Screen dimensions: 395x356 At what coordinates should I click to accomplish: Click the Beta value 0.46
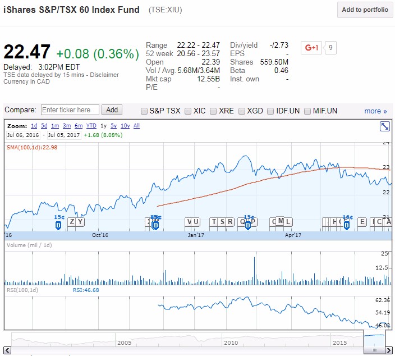(281, 70)
